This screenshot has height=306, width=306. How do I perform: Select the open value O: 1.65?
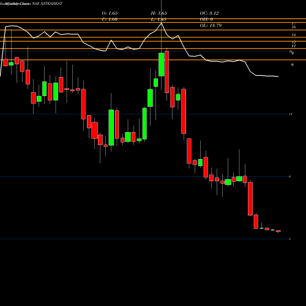pos(110,13)
